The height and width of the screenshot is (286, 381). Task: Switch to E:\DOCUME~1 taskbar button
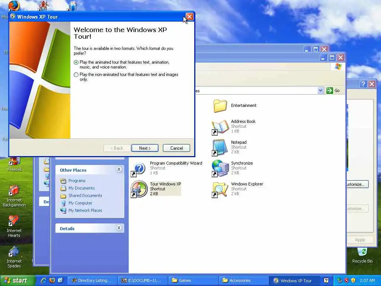(143, 281)
